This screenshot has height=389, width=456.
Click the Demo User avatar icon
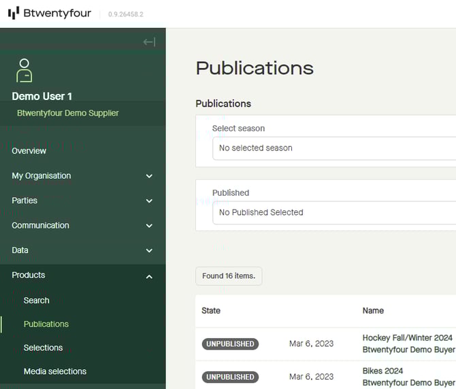coord(25,71)
